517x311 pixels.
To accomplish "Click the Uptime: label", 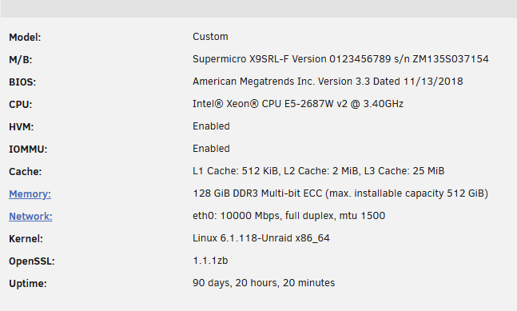I will click(x=28, y=284).
